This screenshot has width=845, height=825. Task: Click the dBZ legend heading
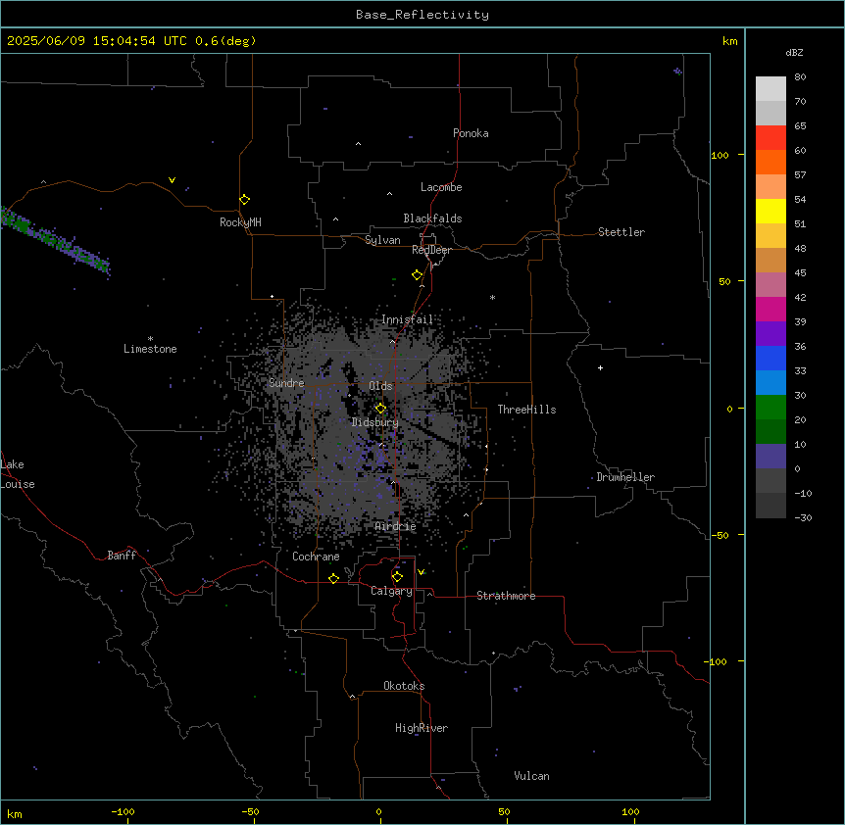tap(794, 52)
